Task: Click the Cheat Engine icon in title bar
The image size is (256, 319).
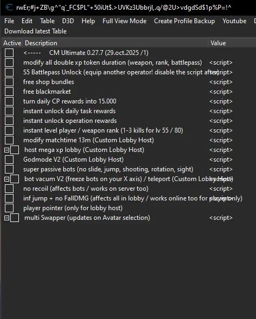Action: pyautogui.click(x=9, y=8)
